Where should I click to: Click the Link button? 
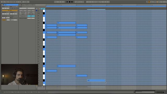tap(3, 2)
